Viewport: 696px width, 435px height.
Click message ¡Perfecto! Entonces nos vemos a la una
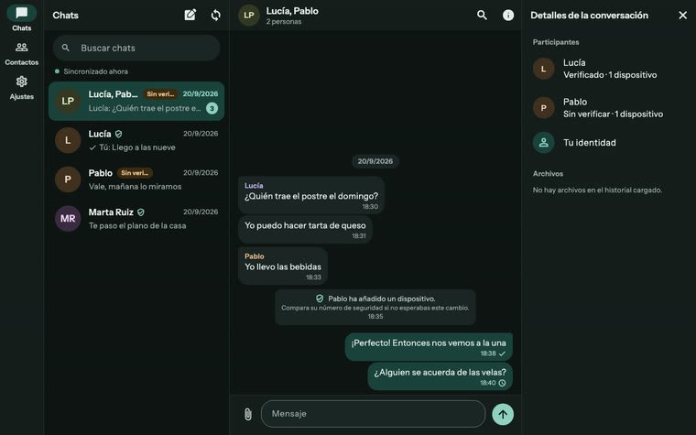[x=429, y=347]
